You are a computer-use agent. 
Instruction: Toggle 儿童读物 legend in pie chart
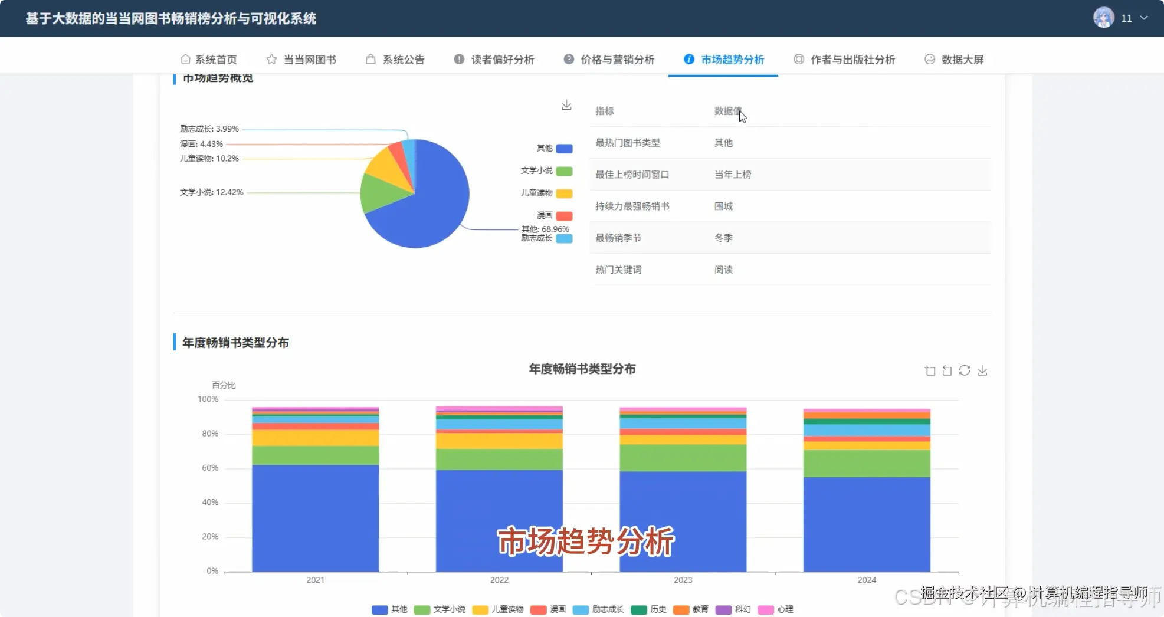click(x=546, y=193)
